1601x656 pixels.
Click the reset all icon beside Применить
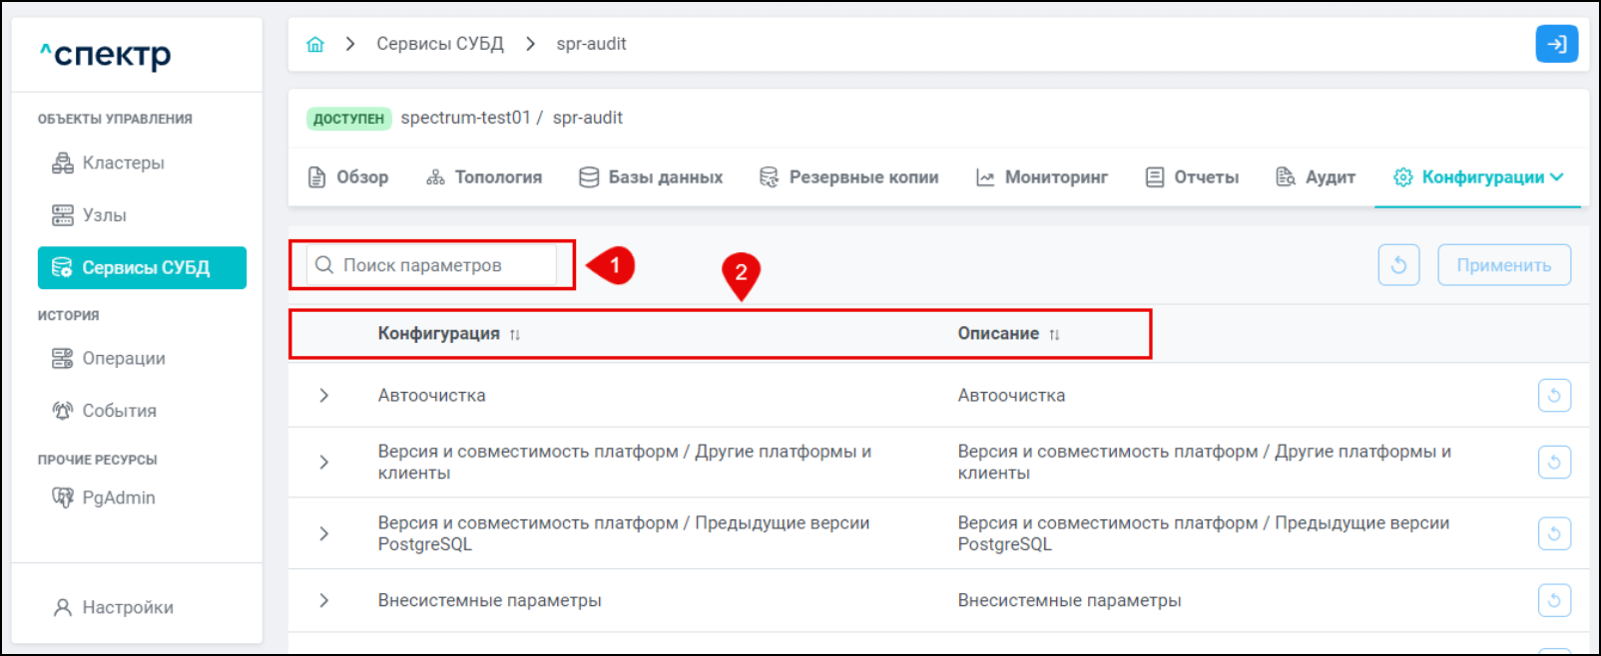click(1398, 265)
